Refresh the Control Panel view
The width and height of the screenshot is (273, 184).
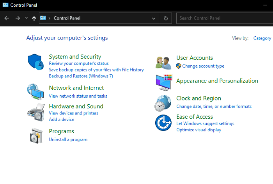point(166,18)
